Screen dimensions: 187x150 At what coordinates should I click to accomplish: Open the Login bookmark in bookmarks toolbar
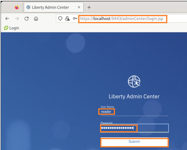pyautogui.click(x=14, y=28)
